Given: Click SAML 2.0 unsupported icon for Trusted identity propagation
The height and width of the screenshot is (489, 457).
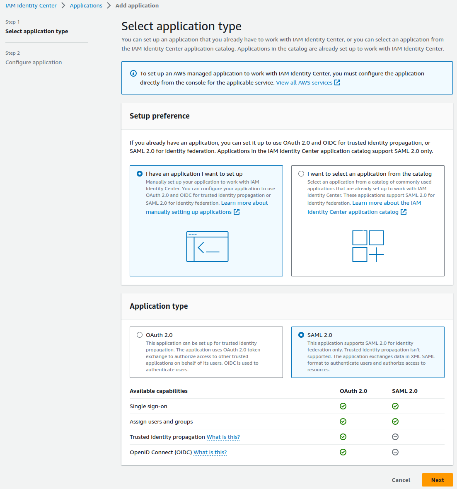Looking at the screenshot, I should 395,437.
